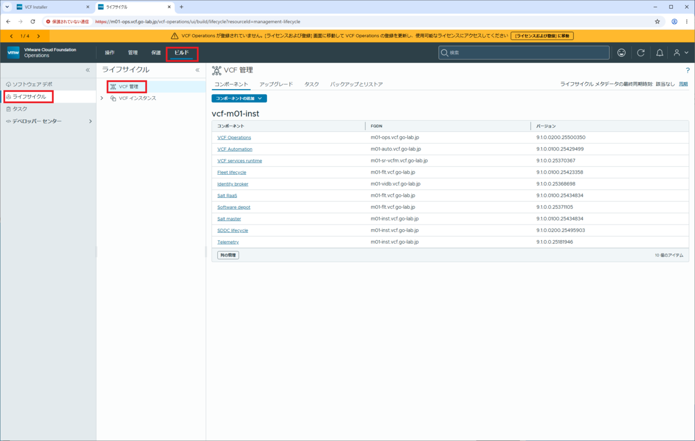
Task: Open the 管理 top menu
Action: tap(133, 53)
